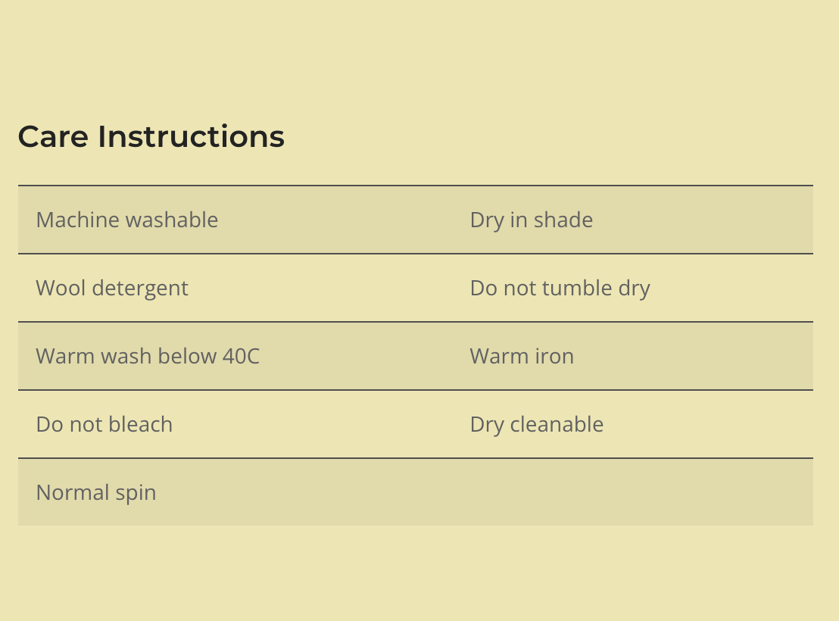839x621 pixels.
Task: Select the Wool detergent instruction
Action: pyautogui.click(x=112, y=289)
